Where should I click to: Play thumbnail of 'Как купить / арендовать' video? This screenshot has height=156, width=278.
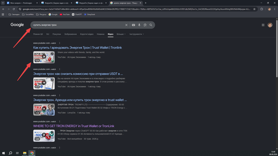pos(44,57)
